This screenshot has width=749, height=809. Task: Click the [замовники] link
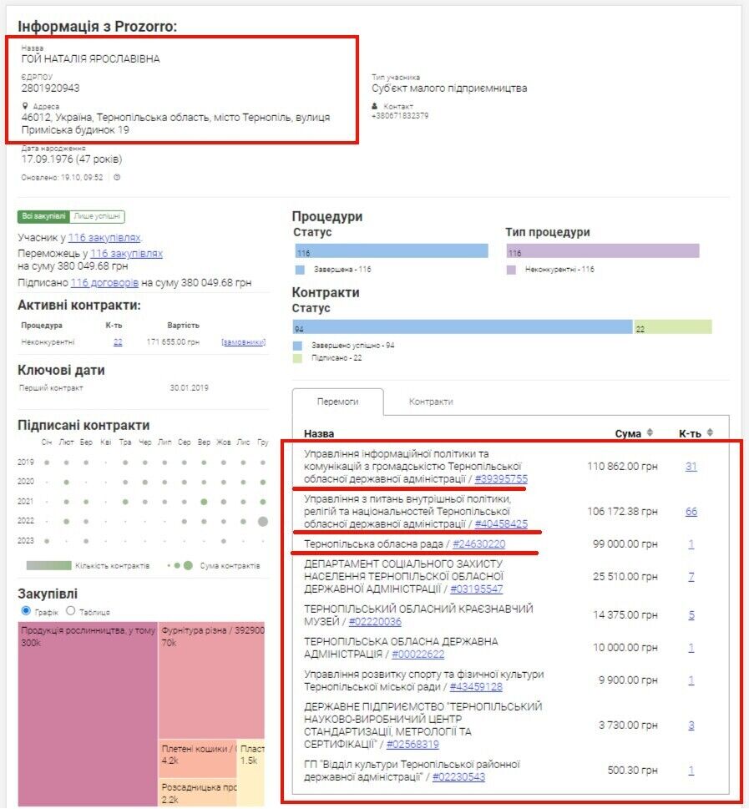(243, 341)
